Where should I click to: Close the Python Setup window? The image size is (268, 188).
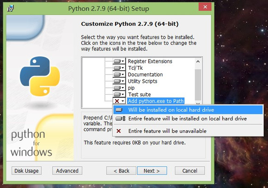(205, 7)
